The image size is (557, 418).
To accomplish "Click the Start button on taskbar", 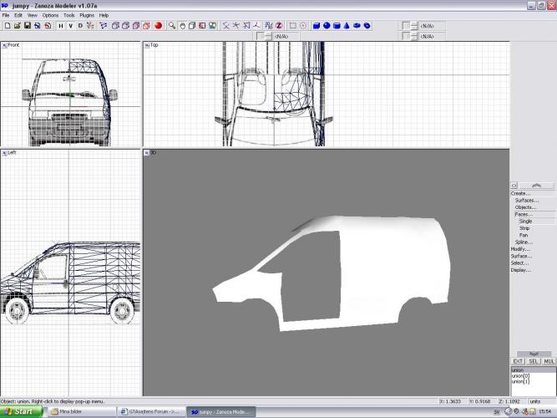I will click(x=20, y=411).
